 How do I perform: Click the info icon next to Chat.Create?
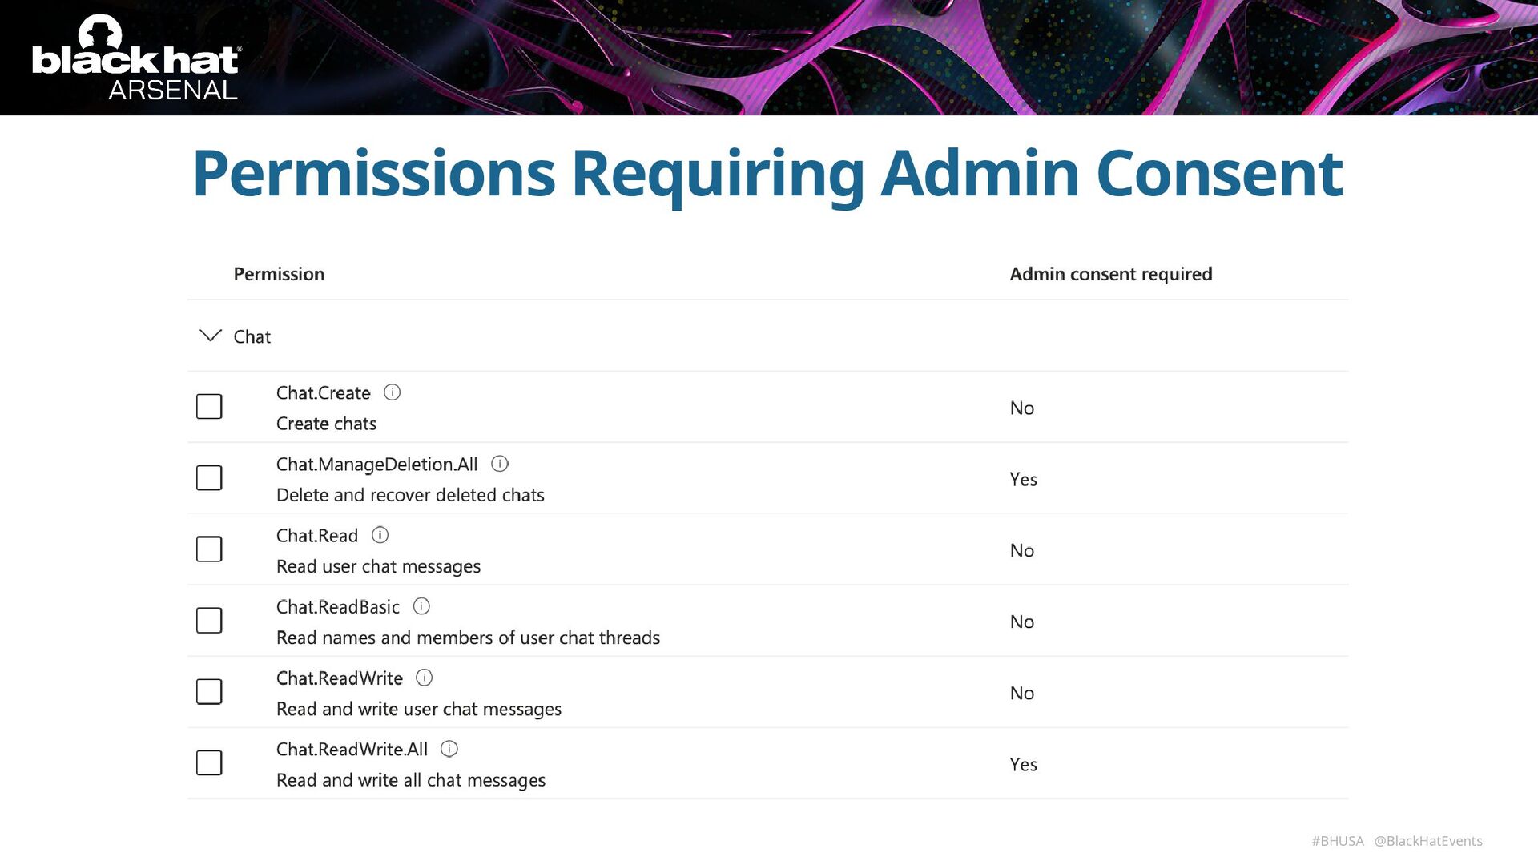click(x=392, y=392)
